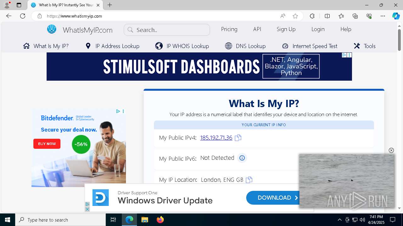Viewport: 403px width, 226px height.
Task: Open Settings and more menu
Action: click(383, 16)
